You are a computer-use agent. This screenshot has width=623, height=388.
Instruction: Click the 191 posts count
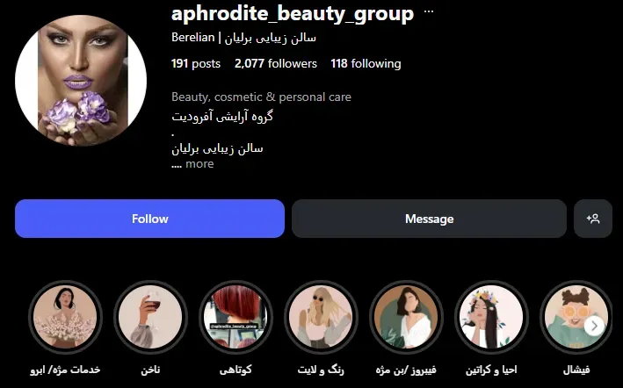pyautogui.click(x=195, y=63)
